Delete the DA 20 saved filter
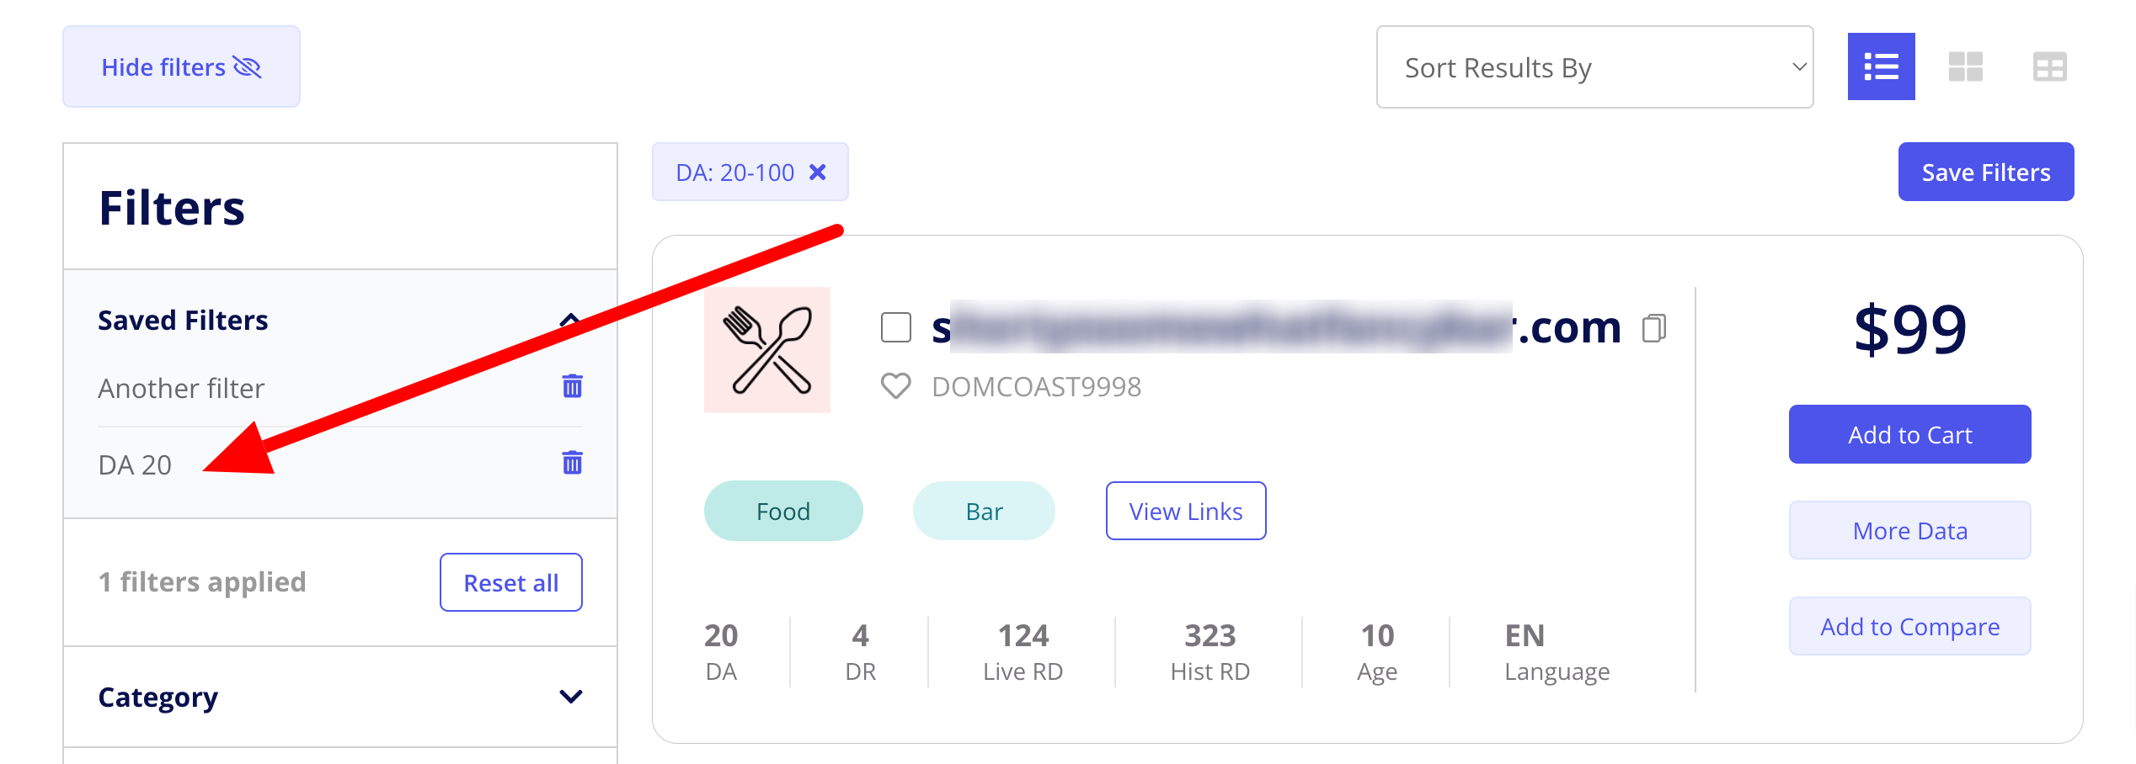The height and width of the screenshot is (764, 2136). pos(572,463)
